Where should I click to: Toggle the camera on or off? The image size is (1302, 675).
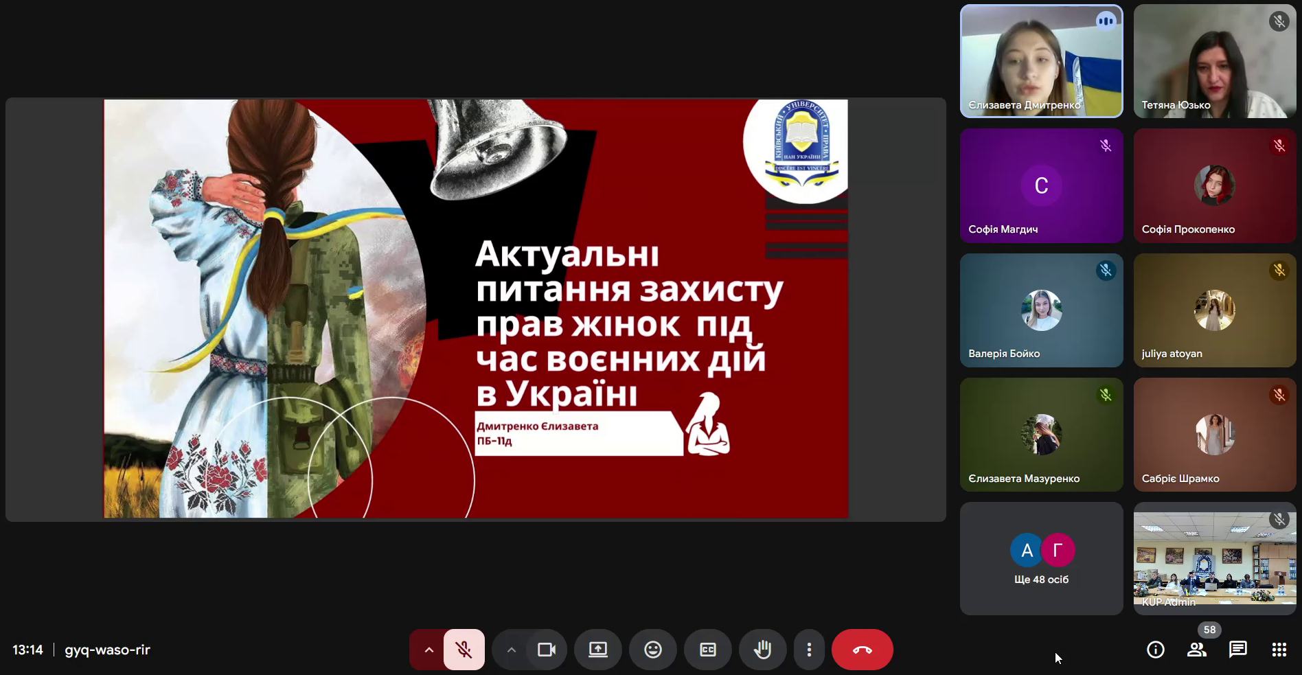coord(547,650)
